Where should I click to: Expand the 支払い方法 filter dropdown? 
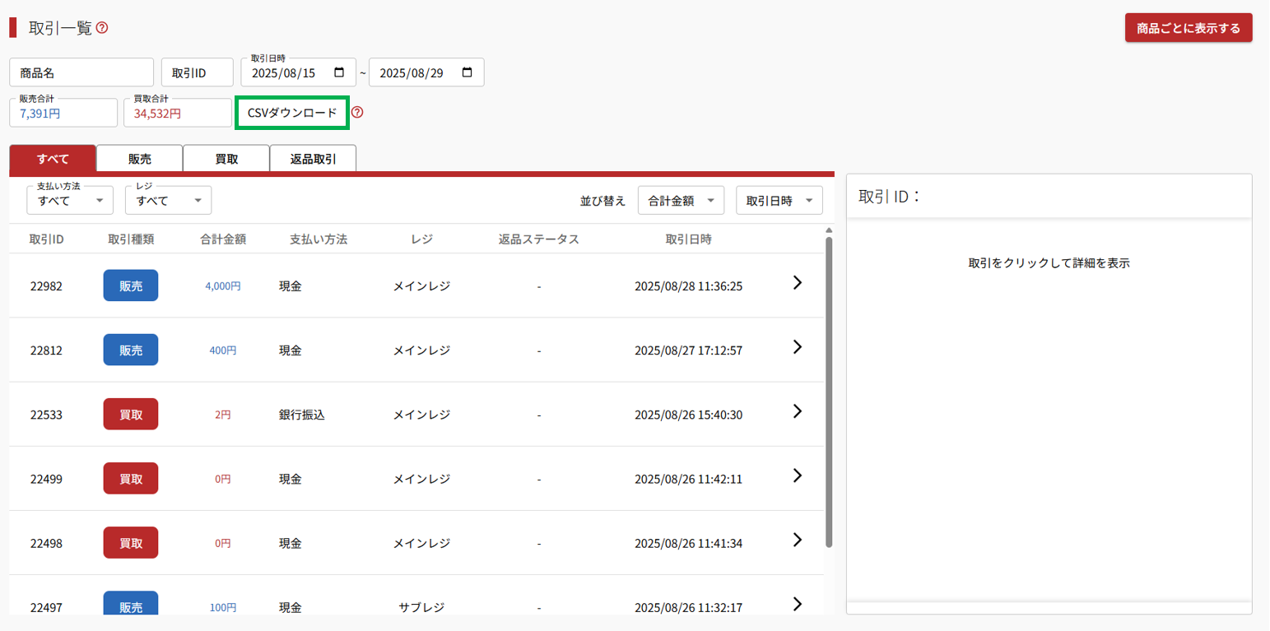(x=70, y=200)
